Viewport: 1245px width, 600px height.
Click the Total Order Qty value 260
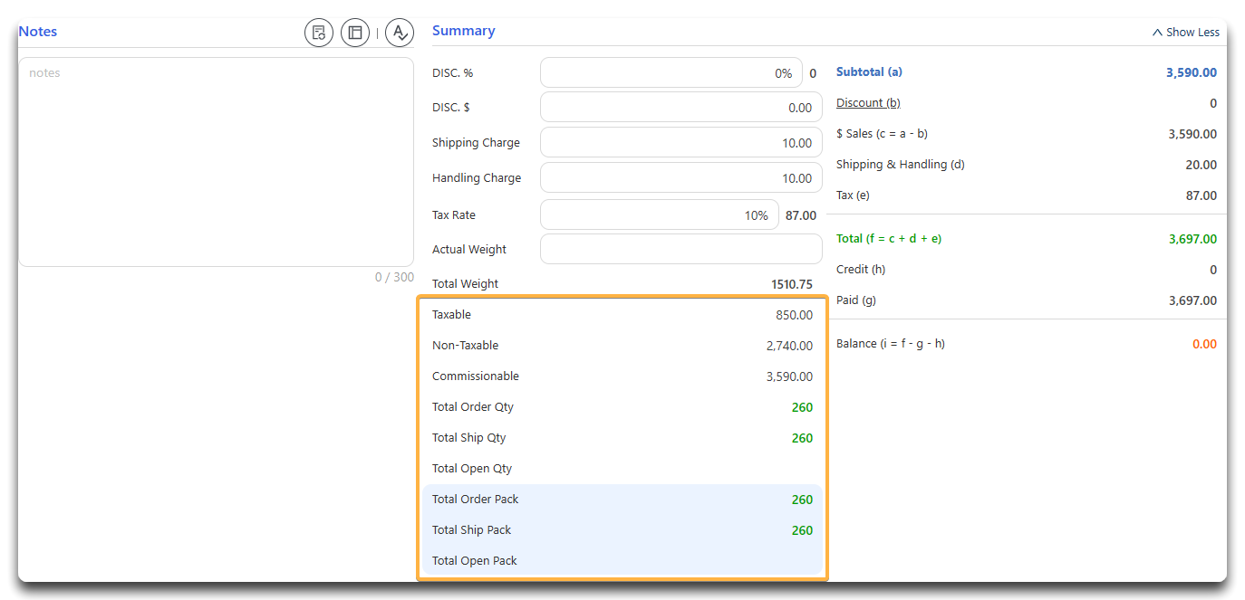(802, 407)
